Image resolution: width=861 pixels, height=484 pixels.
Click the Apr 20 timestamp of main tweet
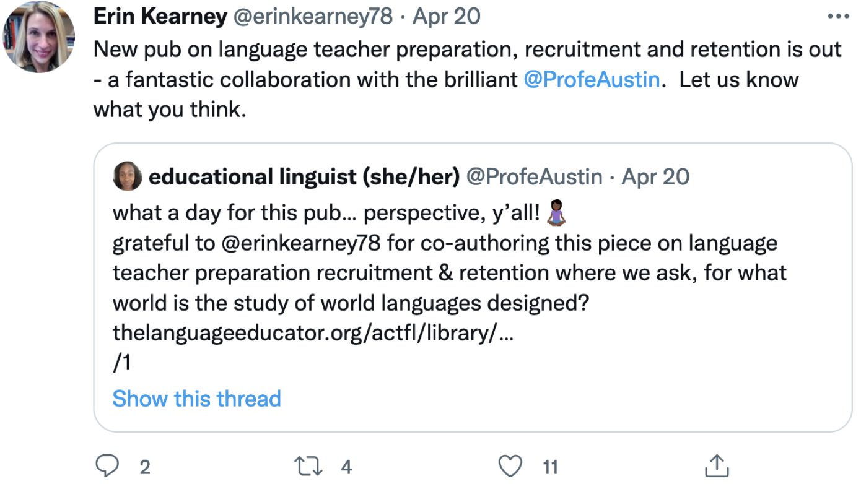(x=447, y=17)
